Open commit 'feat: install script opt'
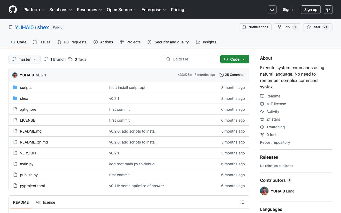341x213 pixels. tap(127, 88)
